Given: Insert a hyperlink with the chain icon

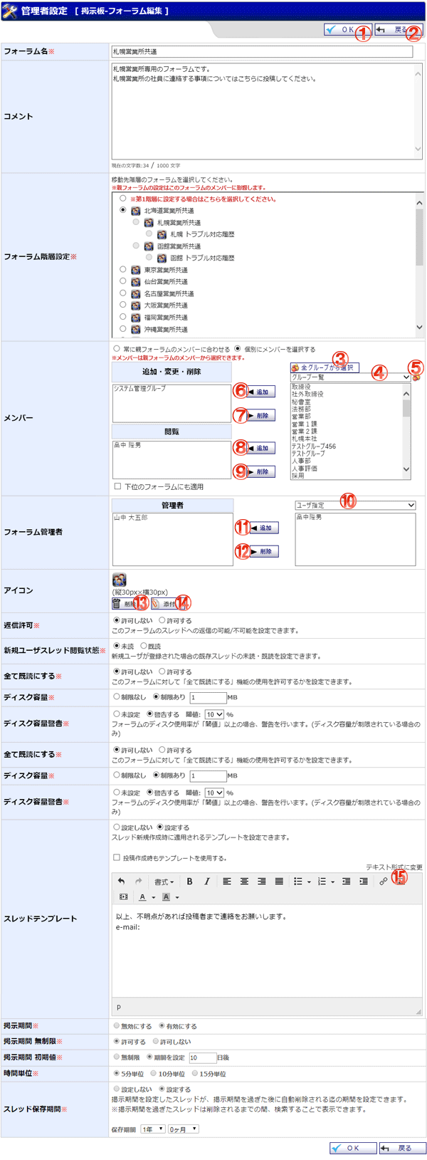Looking at the screenshot, I should click(384, 882).
